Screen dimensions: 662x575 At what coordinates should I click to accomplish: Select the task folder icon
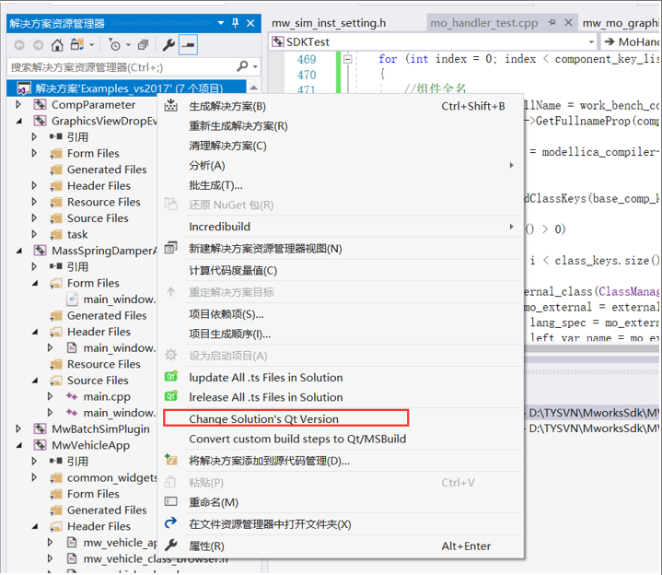[56, 234]
